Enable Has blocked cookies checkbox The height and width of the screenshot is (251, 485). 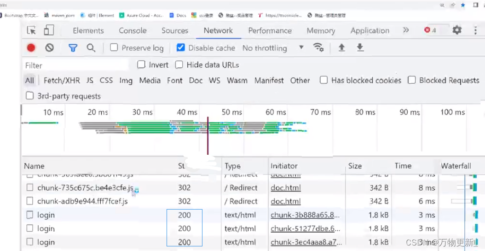pyautogui.click(x=323, y=80)
